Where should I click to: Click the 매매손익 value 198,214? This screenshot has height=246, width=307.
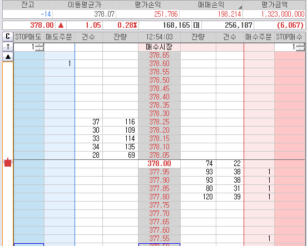229,14
